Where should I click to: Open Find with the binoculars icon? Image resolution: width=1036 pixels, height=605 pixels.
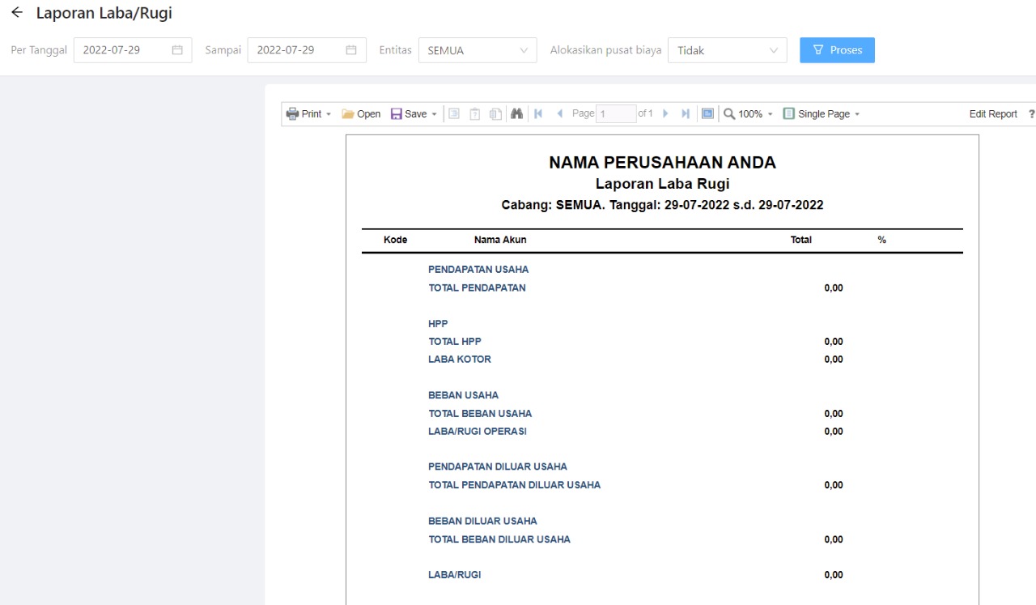(x=516, y=114)
